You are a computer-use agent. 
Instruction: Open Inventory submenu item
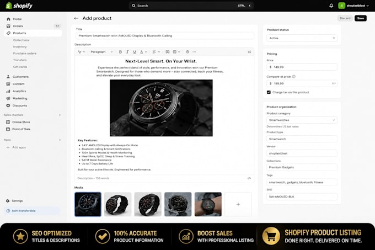pyautogui.click(x=20, y=47)
